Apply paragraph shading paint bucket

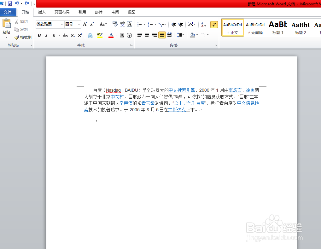192,35
